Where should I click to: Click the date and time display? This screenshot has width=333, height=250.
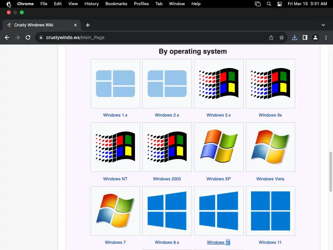click(x=307, y=4)
